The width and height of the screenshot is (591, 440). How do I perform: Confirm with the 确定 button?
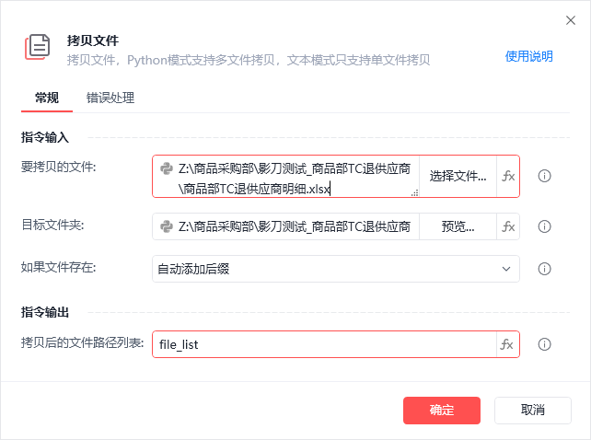click(x=442, y=410)
